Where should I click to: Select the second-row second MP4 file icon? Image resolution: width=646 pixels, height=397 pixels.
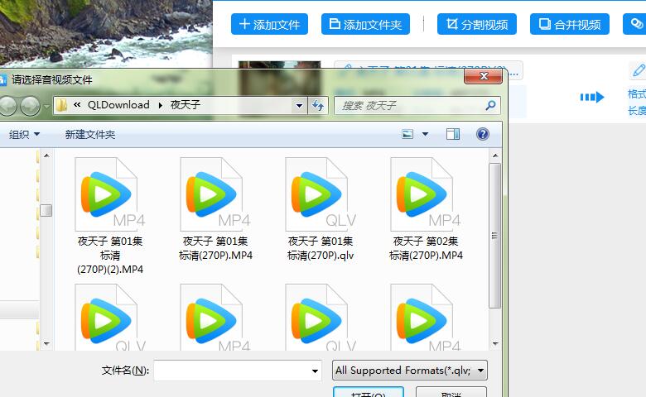215,317
